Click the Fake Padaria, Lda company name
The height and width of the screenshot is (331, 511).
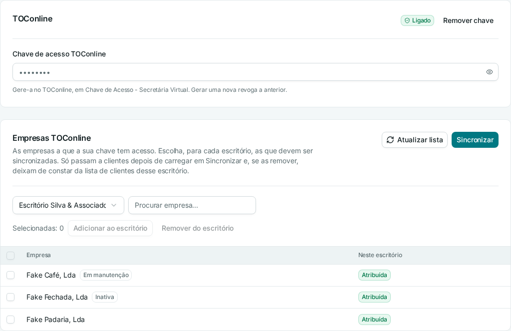(x=55, y=320)
